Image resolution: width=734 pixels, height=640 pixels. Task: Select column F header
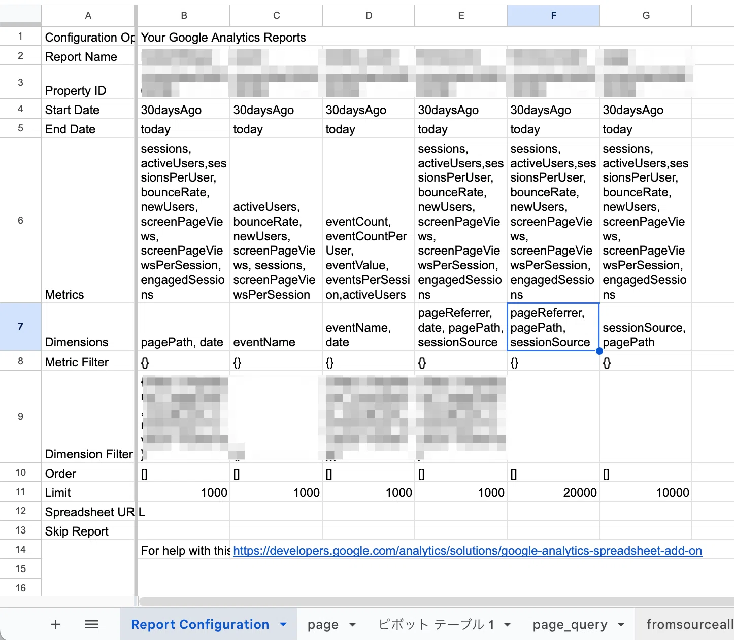554,16
